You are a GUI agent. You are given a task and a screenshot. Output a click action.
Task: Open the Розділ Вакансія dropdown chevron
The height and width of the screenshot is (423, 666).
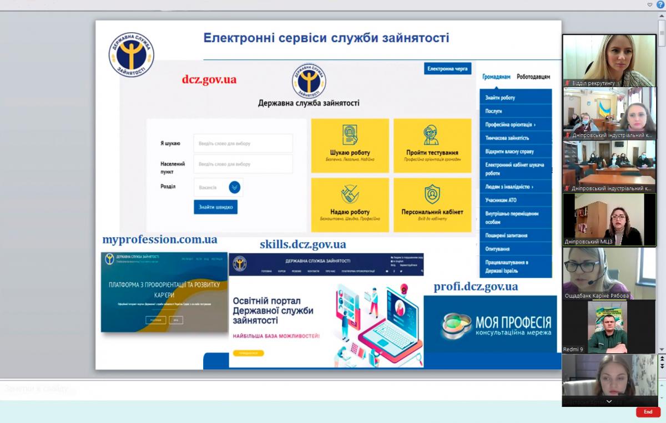[x=235, y=187]
